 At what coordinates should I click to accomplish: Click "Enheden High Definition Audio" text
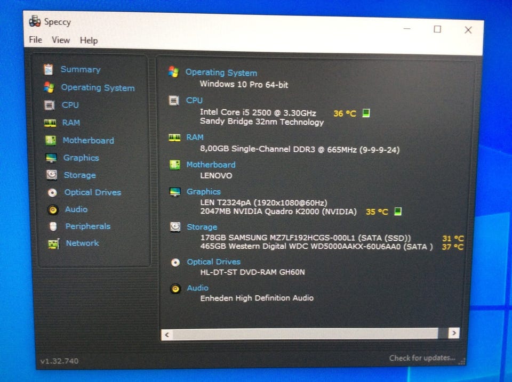tap(257, 298)
